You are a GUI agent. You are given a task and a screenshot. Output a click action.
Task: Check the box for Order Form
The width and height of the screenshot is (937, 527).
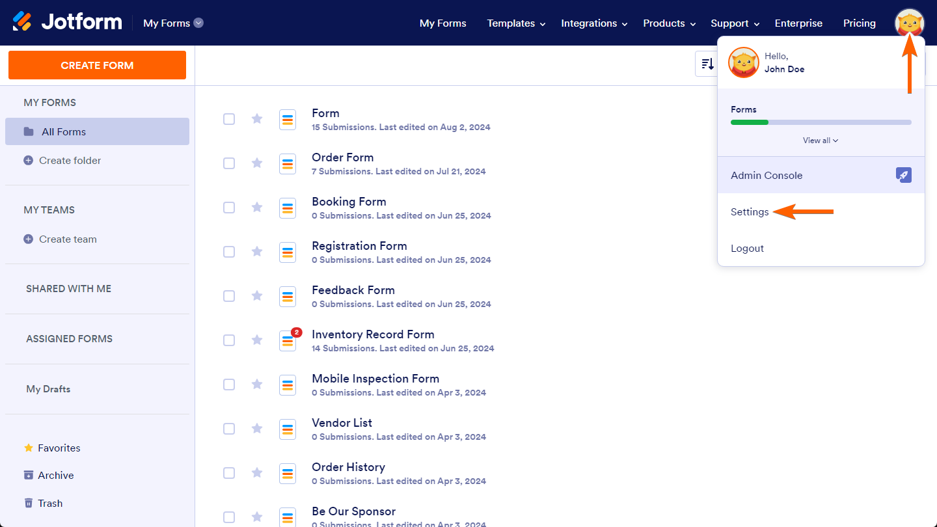pyautogui.click(x=229, y=163)
